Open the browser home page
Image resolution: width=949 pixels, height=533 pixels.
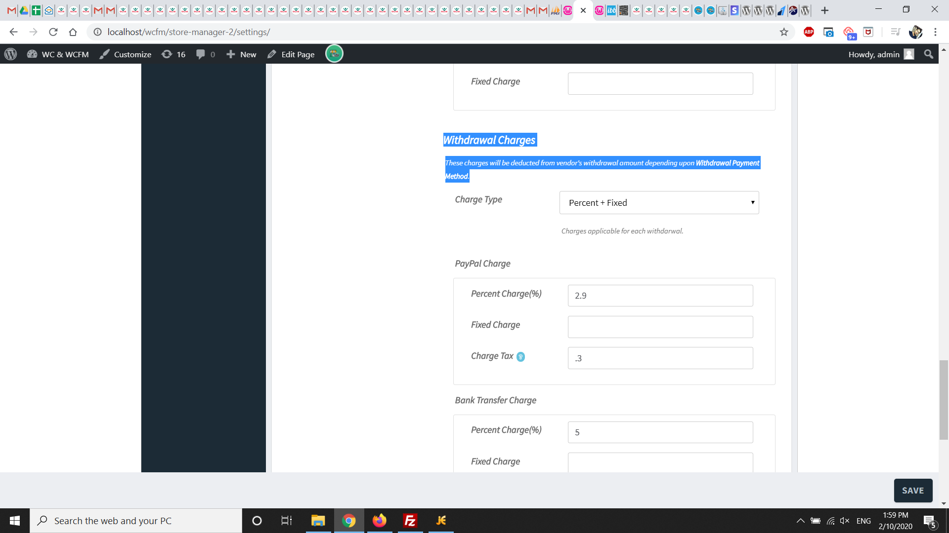pyautogui.click(x=73, y=32)
